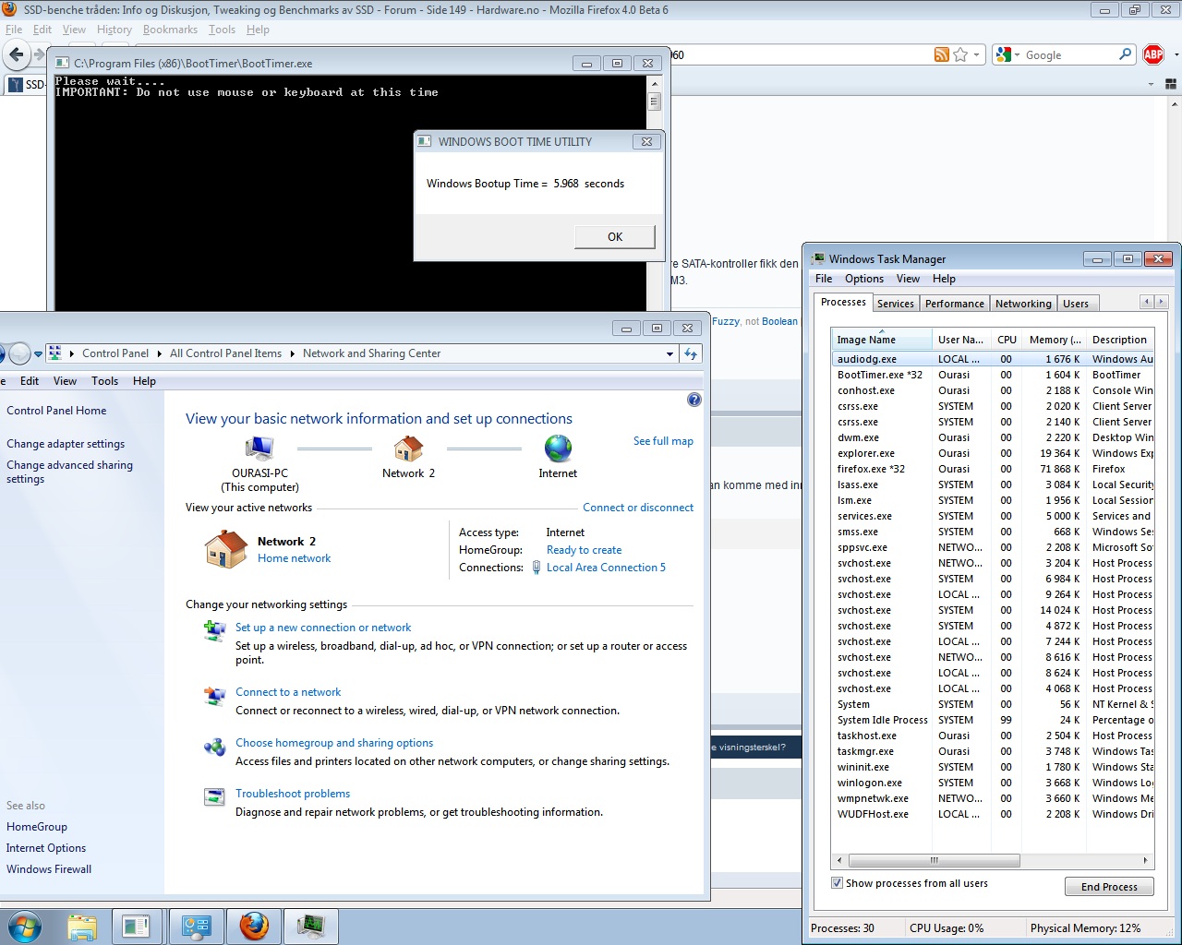Select the System Idle Process row
1182x945 pixels.
click(x=993, y=720)
